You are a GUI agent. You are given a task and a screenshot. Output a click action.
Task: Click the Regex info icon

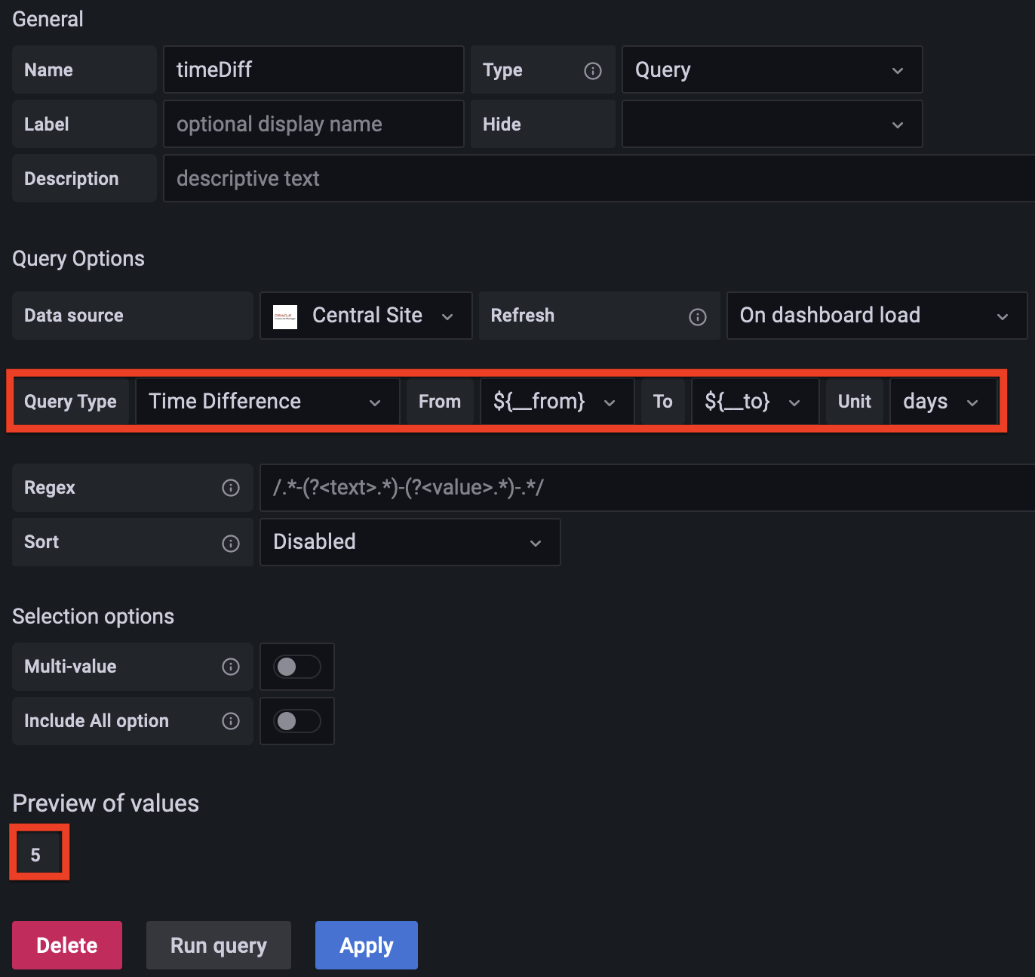click(231, 488)
